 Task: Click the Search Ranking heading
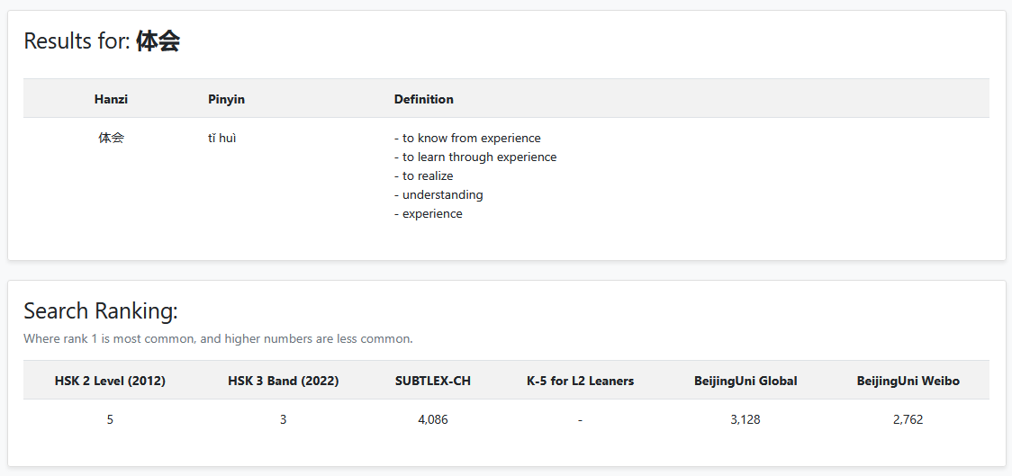[101, 311]
